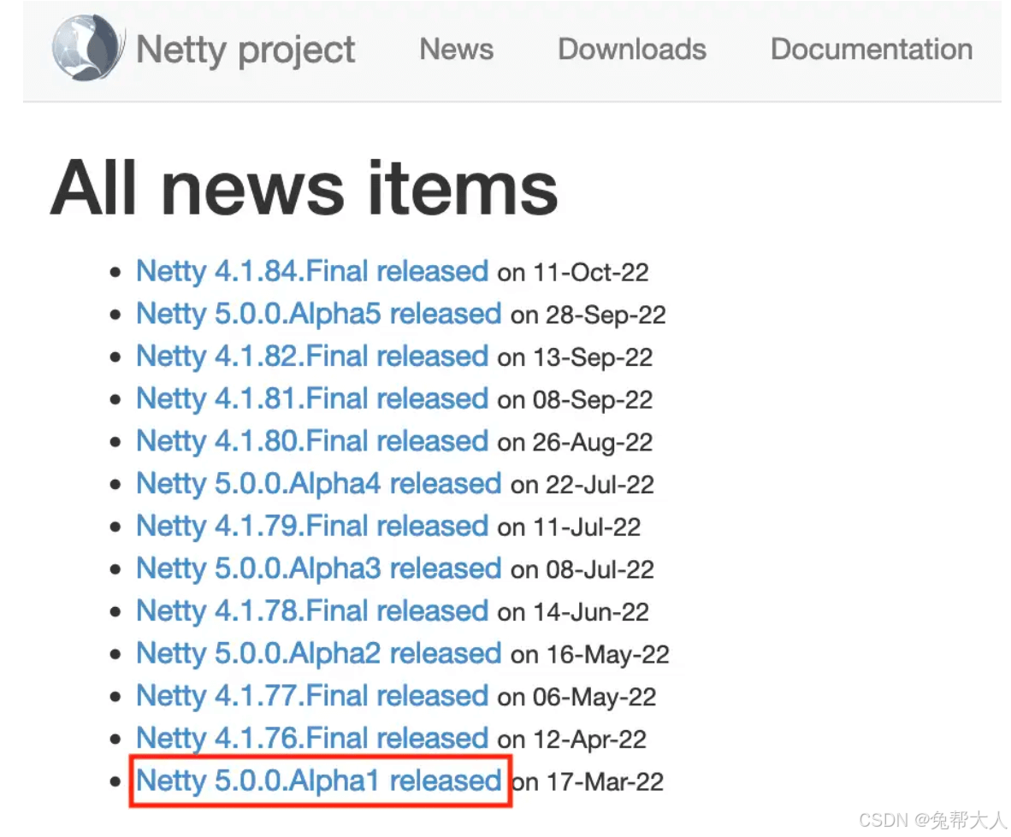This screenshot has height=837, width=1011.
Task: Open Netty 4.1.77.Final released link
Action: point(312,696)
